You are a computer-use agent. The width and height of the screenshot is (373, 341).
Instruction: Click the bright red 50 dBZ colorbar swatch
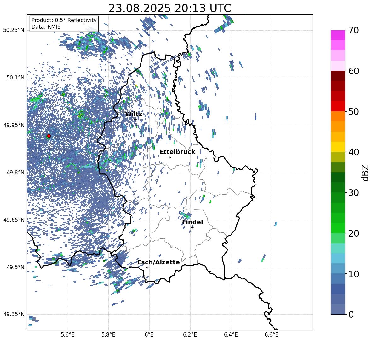(x=338, y=106)
